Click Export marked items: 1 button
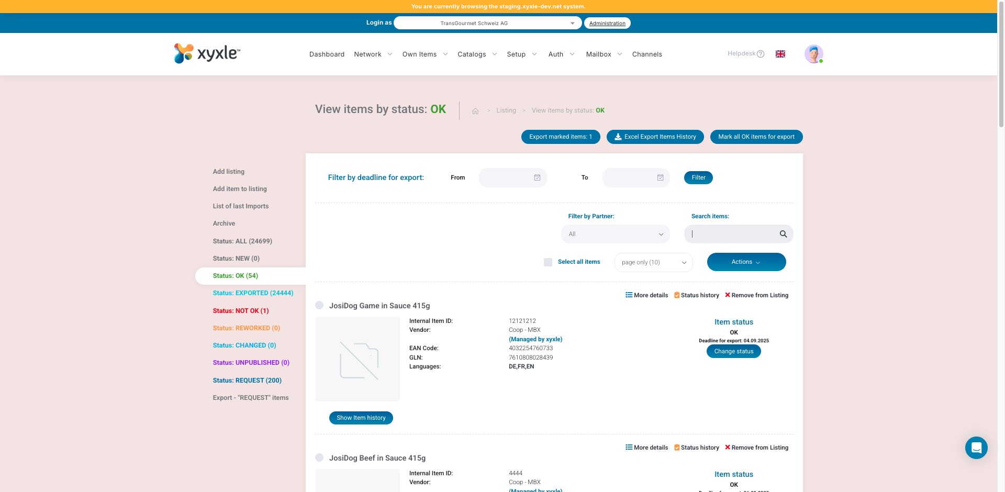1005x492 pixels. pyautogui.click(x=561, y=137)
